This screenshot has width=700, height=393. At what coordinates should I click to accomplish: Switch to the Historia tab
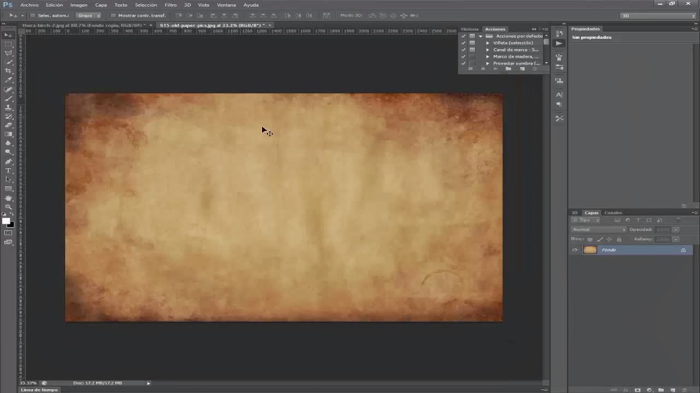470,29
